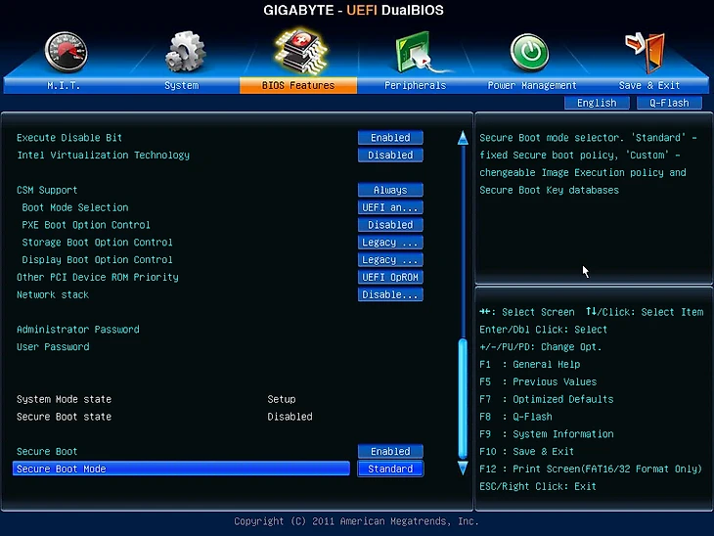The height and width of the screenshot is (536, 714).
Task: Click the Save & Exit door icon
Action: [x=646, y=53]
